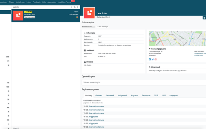Remove the Niet interessant label

coord(94,27)
